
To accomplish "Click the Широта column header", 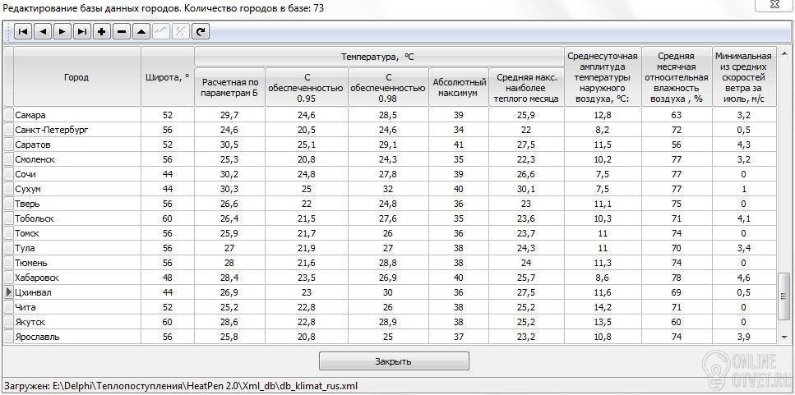I will (167, 77).
